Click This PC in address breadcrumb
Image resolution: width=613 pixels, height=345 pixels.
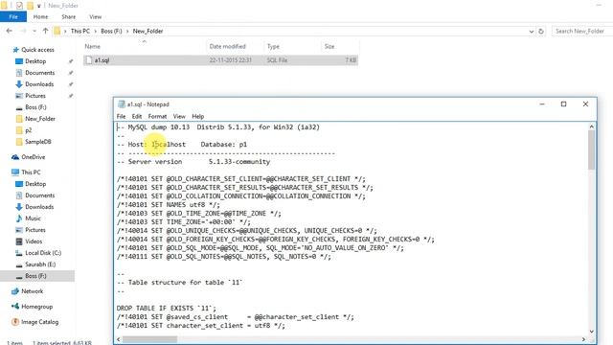coord(80,31)
